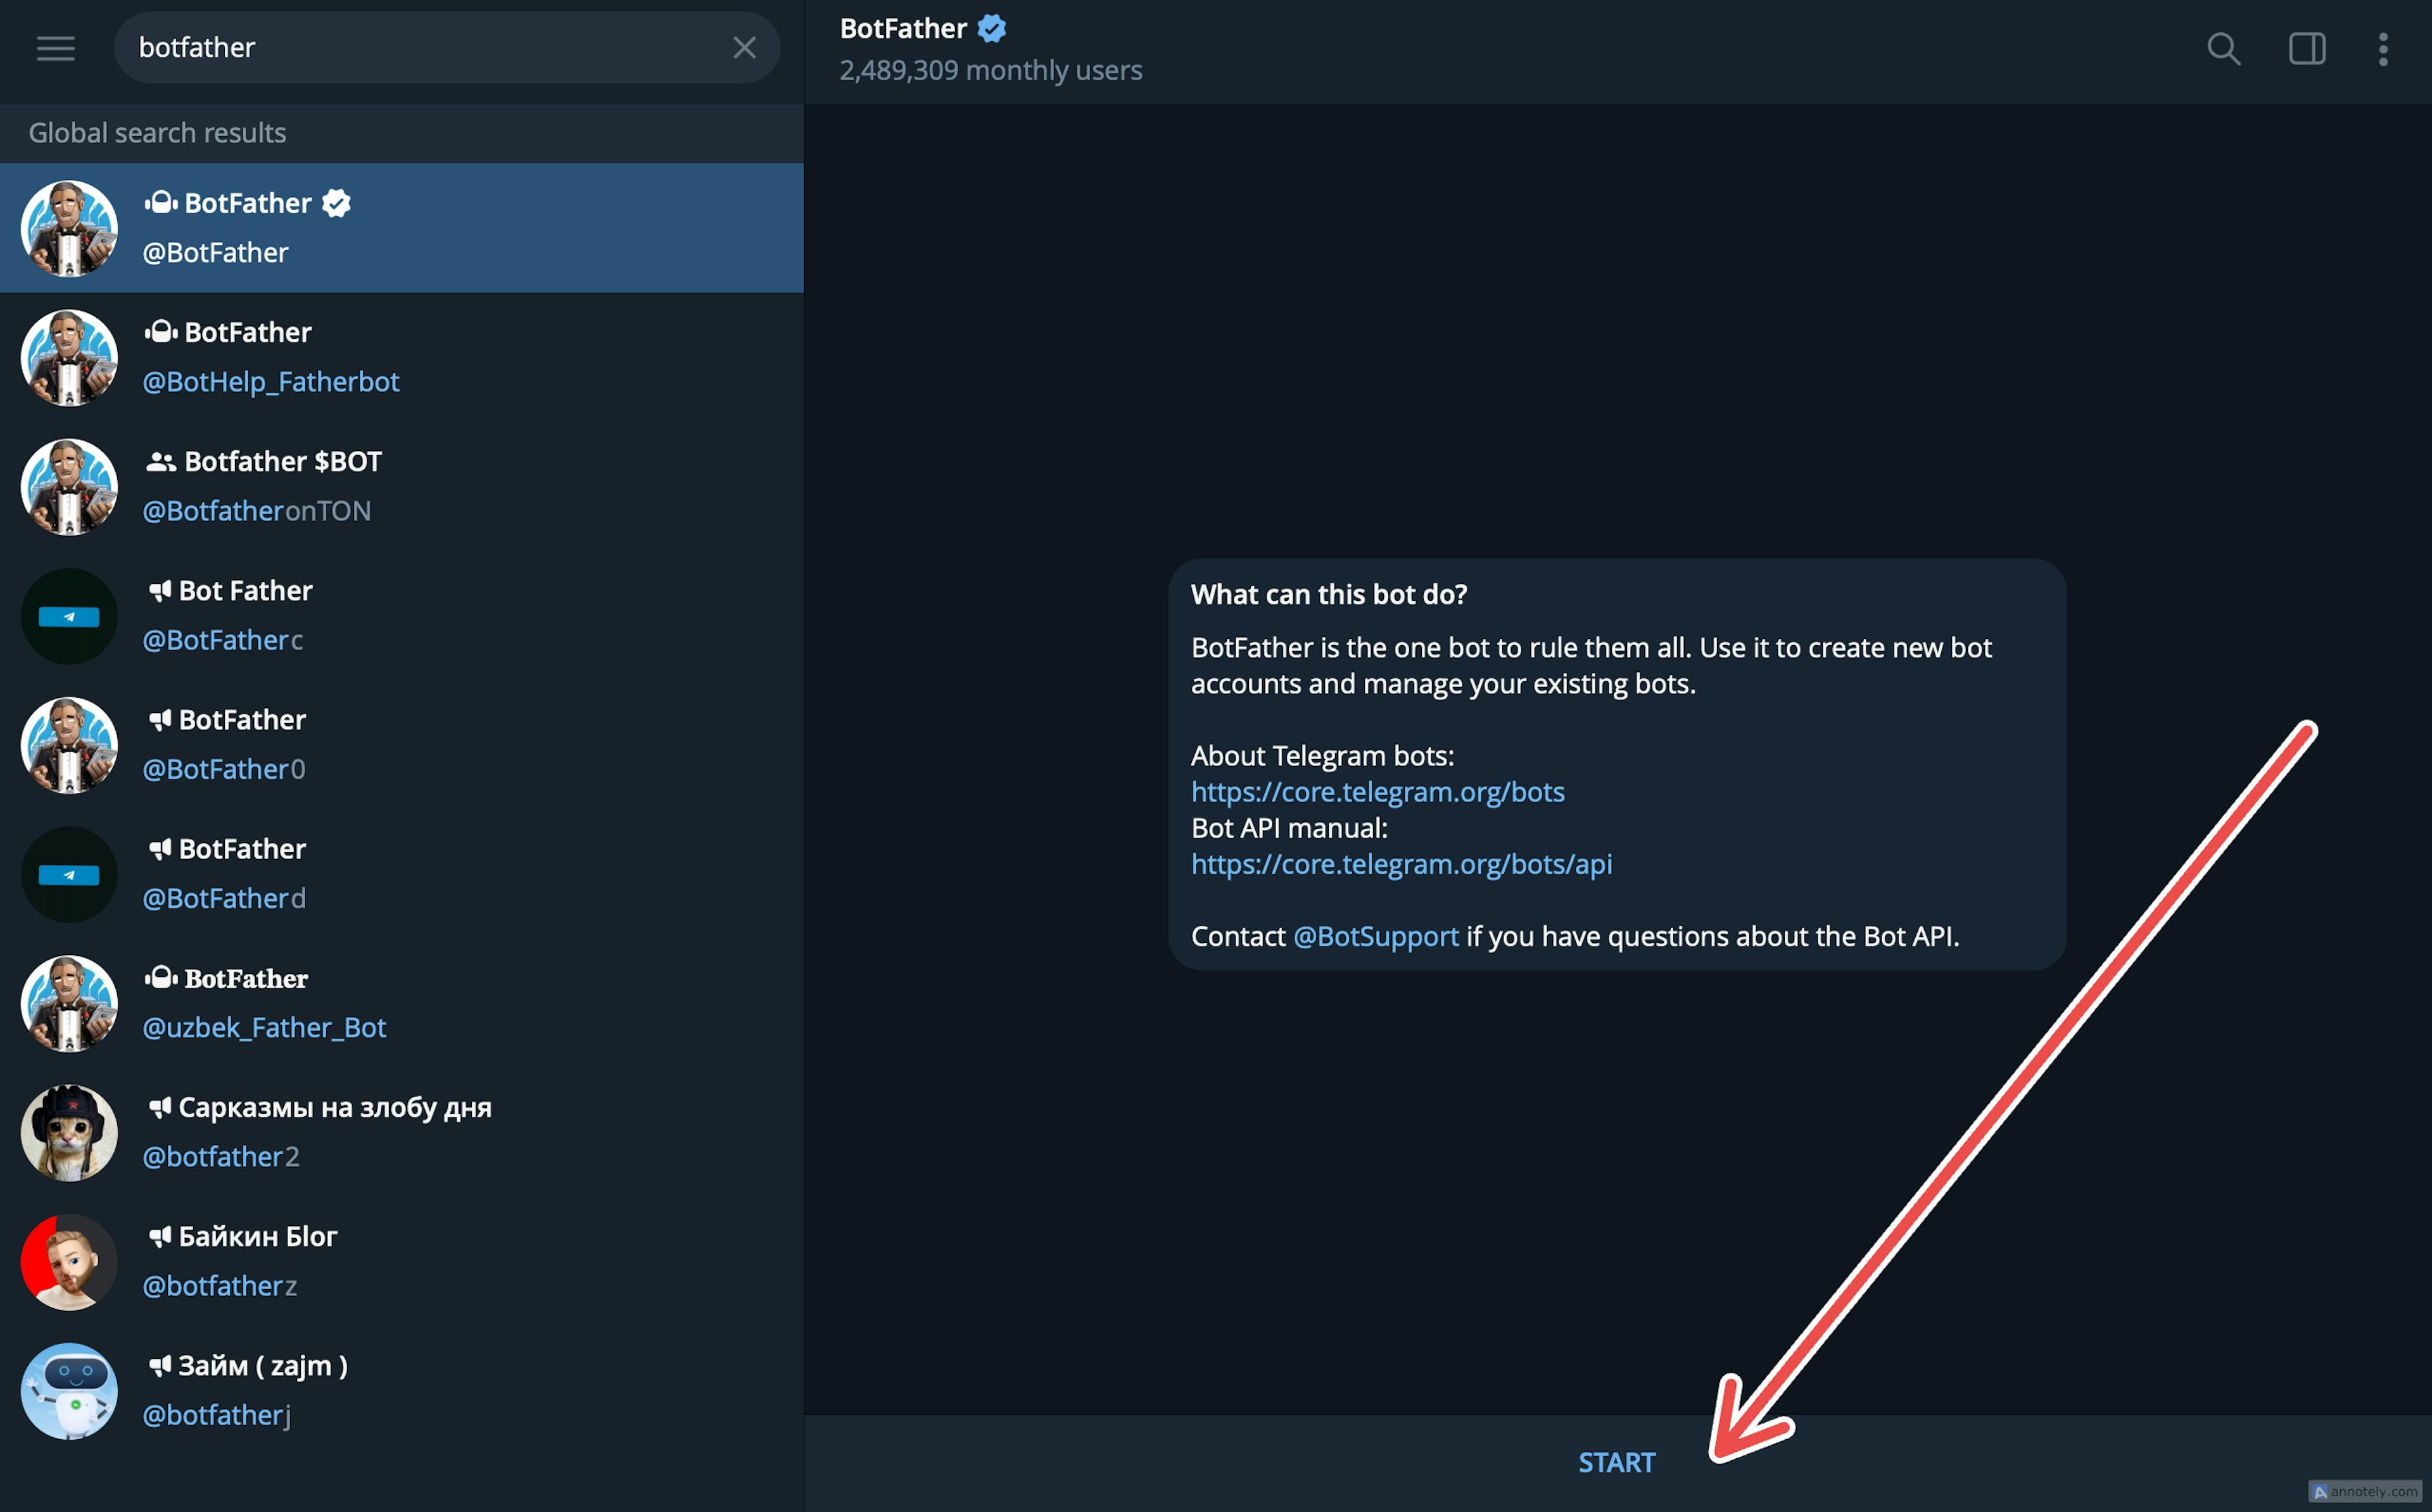The width and height of the screenshot is (2432, 1512).
Task: Open the @BotFatherc channel result
Action: click(402, 615)
